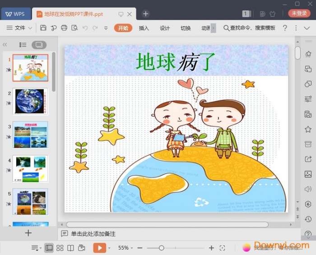The height and width of the screenshot is (255, 316).
Task: Switch to reading view book icon
Action: [x=70, y=248]
